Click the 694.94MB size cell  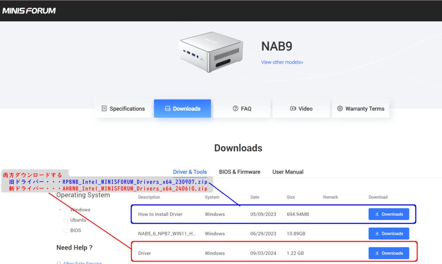coord(298,214)
